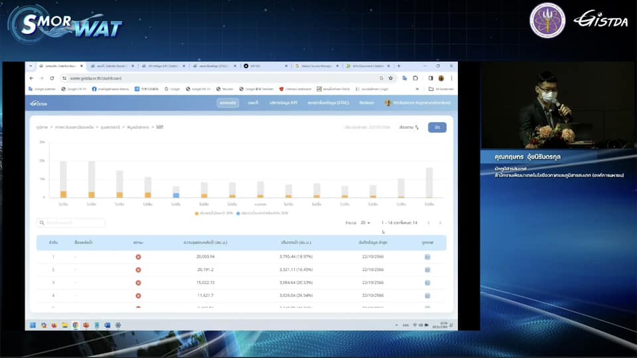Screen dimensions: 637x358
Task: Open the detail chart icon for row 2
Action: pyautogui.click(x=427, y=270)
